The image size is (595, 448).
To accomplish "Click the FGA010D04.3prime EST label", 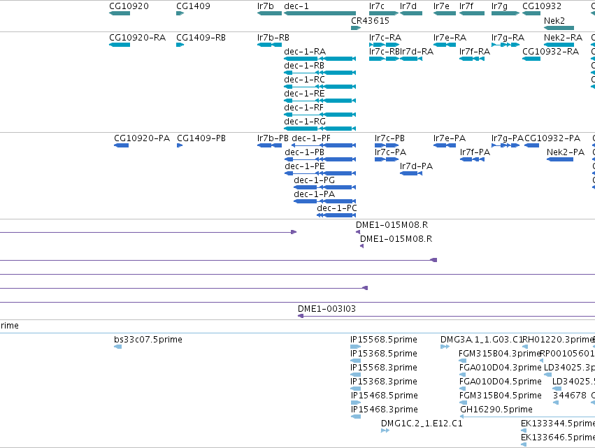I will 500,368.
